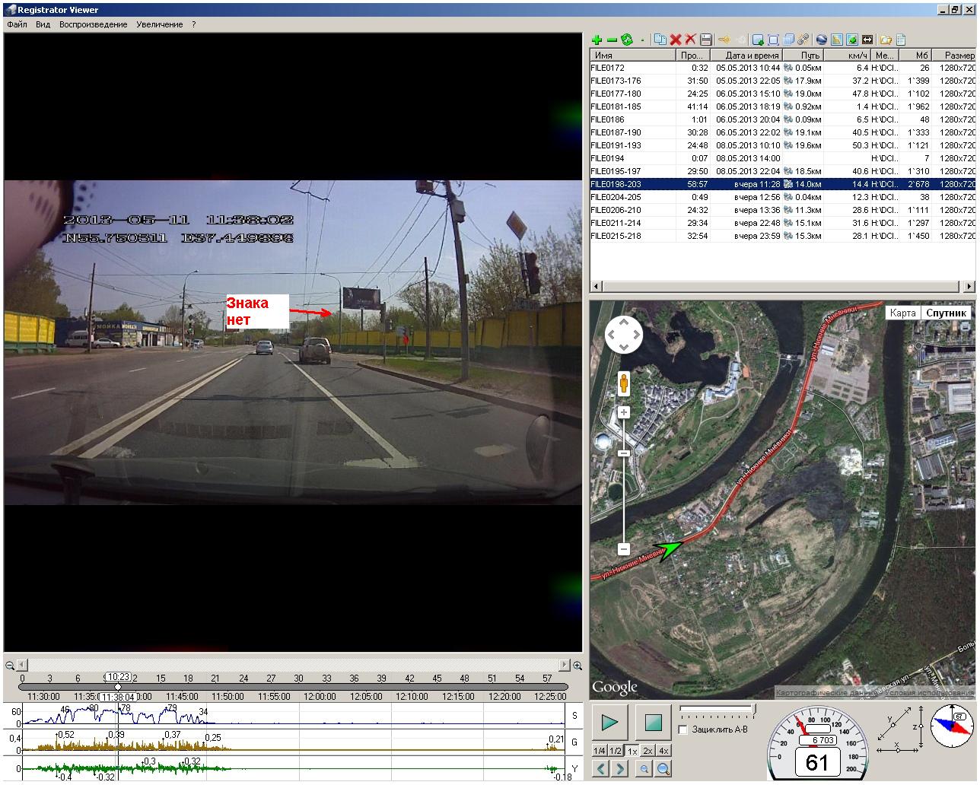This screenshot has height=785, width=980.
Task: Switch map to Спутник view
Action: [x=946, y=313]
